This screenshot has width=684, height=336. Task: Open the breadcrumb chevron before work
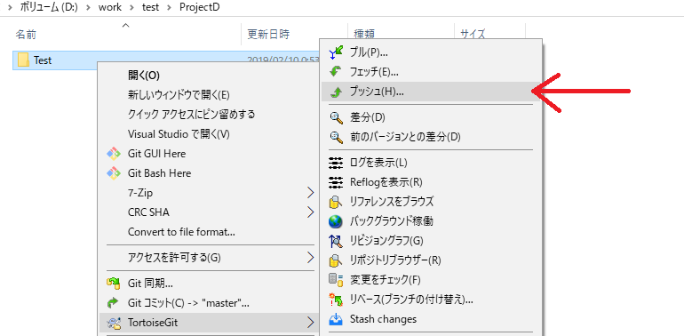click(x=89, y=8)
